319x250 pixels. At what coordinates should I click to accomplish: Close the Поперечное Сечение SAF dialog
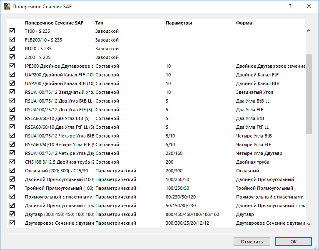[309, 7]
